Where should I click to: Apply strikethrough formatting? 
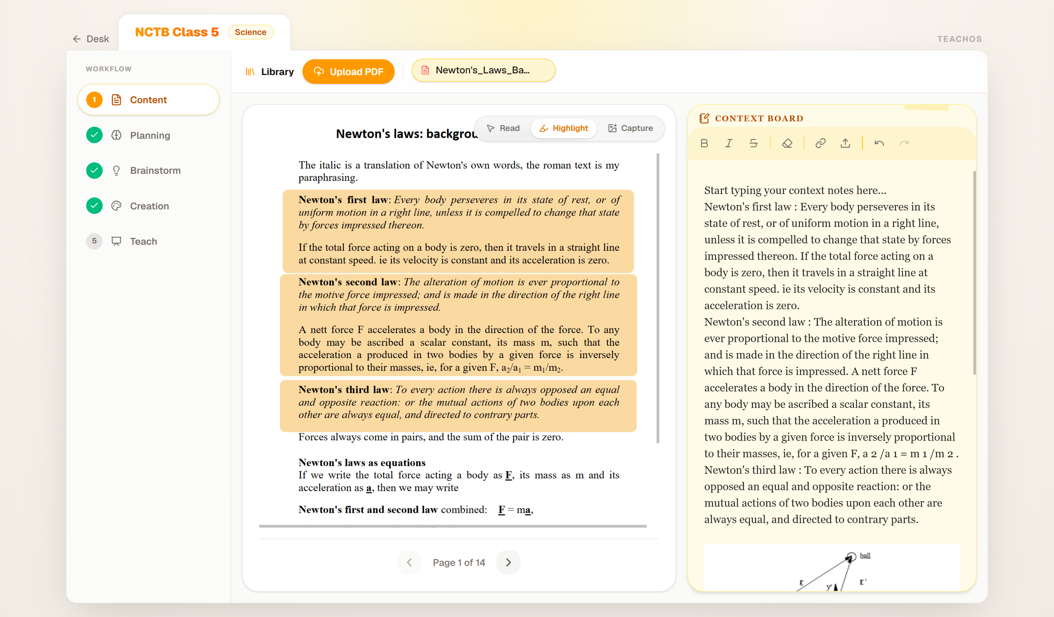point(753,143)
